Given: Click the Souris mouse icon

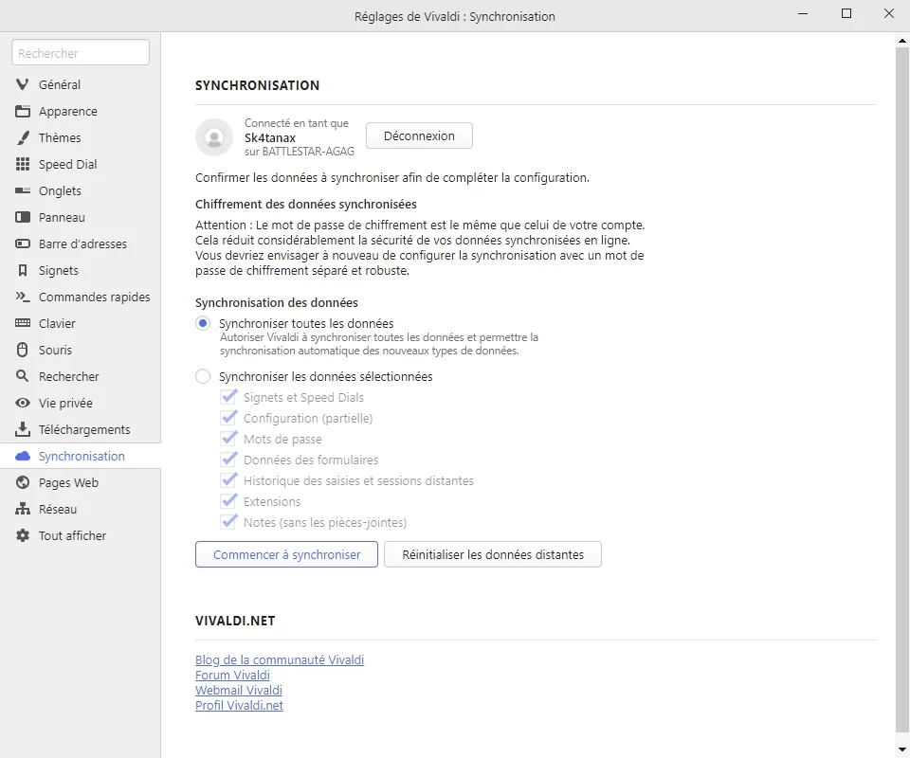Looking at the screenshot, I should pos(22,351).
